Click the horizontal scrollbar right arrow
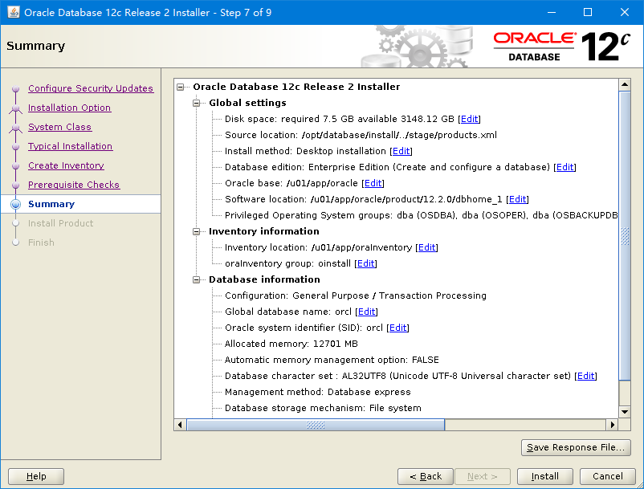The image size is (644, 489). point(613,425)
